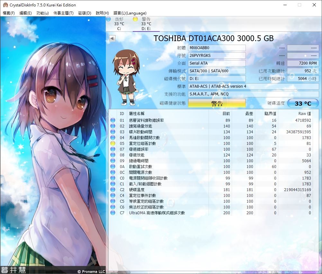The width and height of the screenshot is (322, 274).
Task: Select the 硬碟溫度 attribute name
Action: pos(137,190)
